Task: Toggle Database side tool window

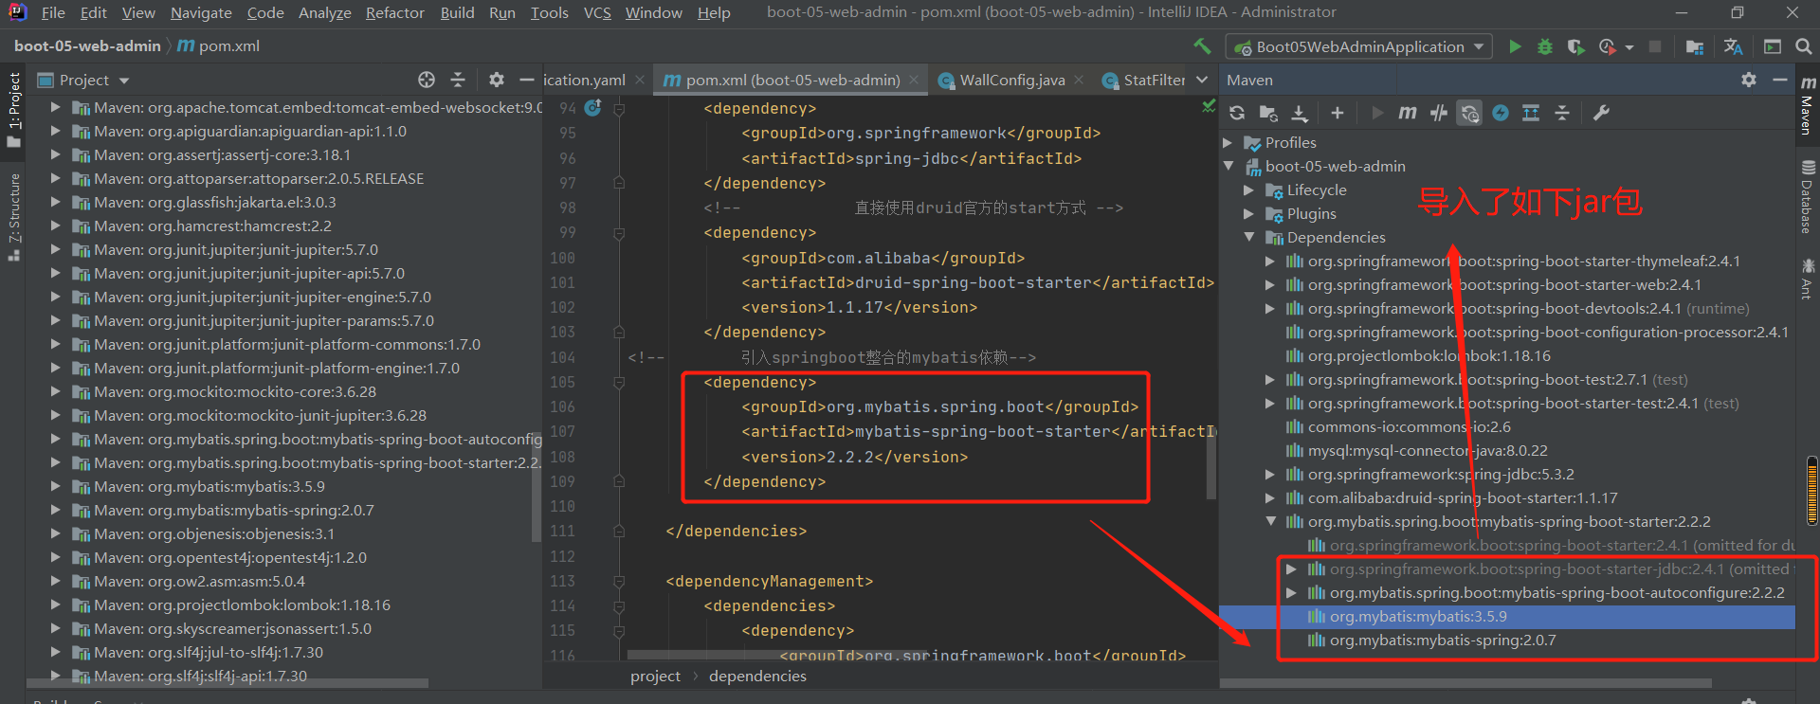Action: pyautogui.click(x=1808, y=197)
